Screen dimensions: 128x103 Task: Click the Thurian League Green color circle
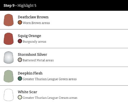pos(20,79)
